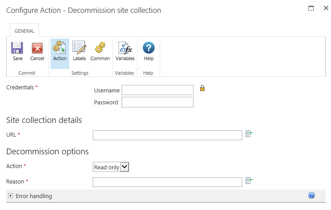This screenshot has width=331, height=210.
Task: Click into the Password field
Action: [158, 103]
